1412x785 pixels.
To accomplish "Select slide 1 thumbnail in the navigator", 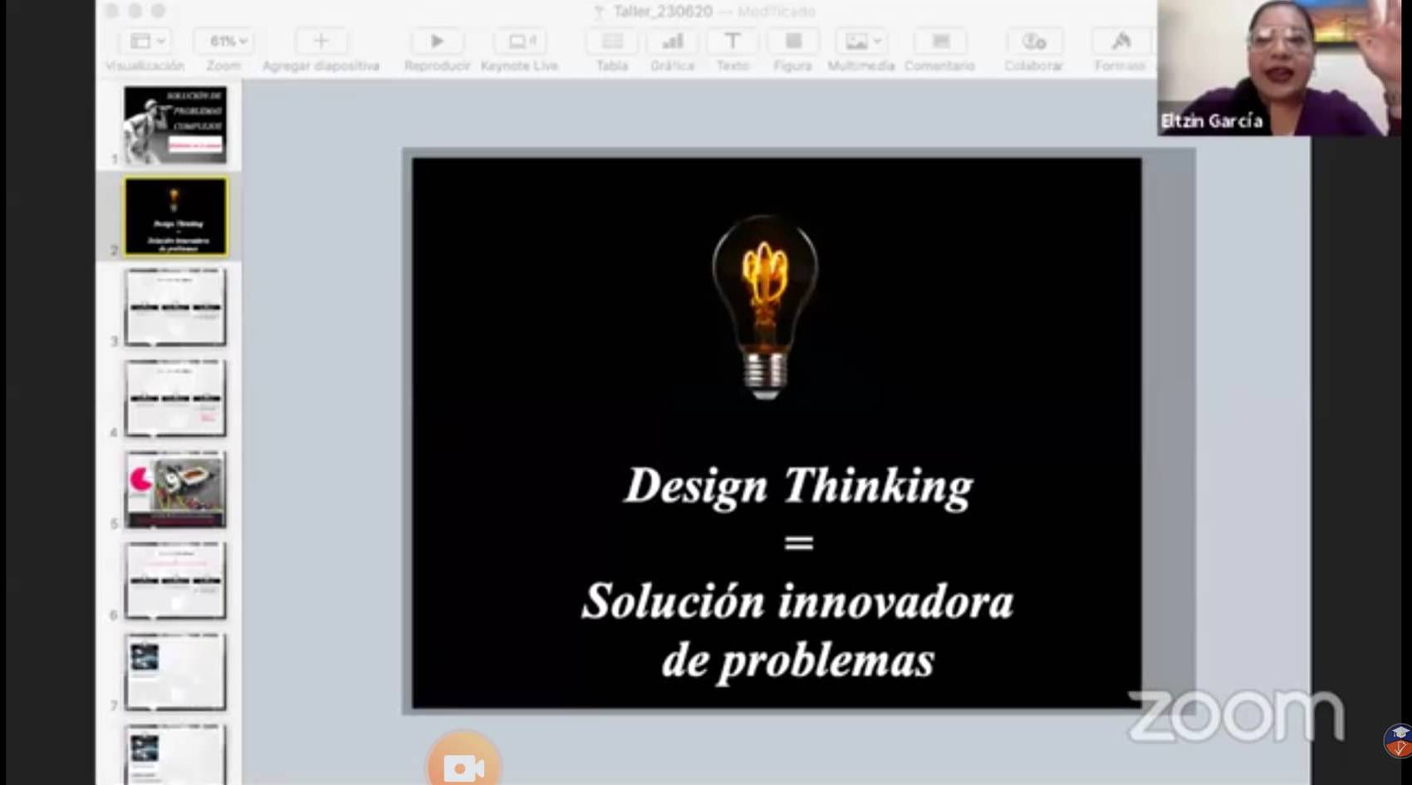I will coord(174,125).
